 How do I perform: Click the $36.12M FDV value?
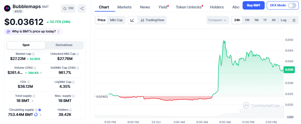(x=25, y=87)
